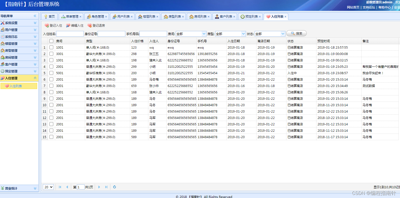This screenshot has width=400, height=198.
Task: Close the 入住列表 tab
Action: 285,17
